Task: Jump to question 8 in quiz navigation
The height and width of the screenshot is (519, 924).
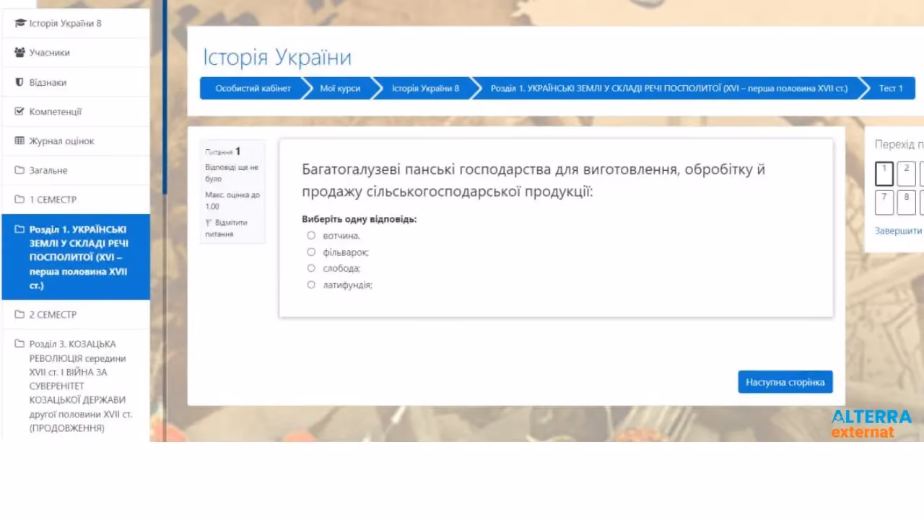Action: (x=907, y=203)
